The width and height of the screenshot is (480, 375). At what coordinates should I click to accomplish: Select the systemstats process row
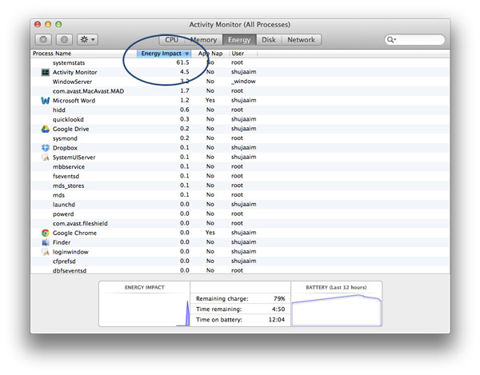tap(240, 62)
